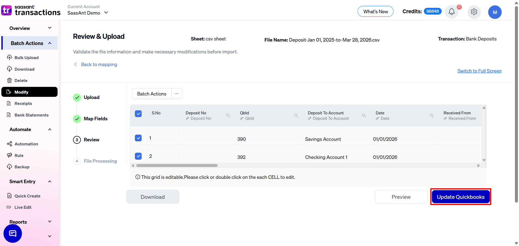Open the Automation section icon
The image size is (519, 246).
(10, 144)
